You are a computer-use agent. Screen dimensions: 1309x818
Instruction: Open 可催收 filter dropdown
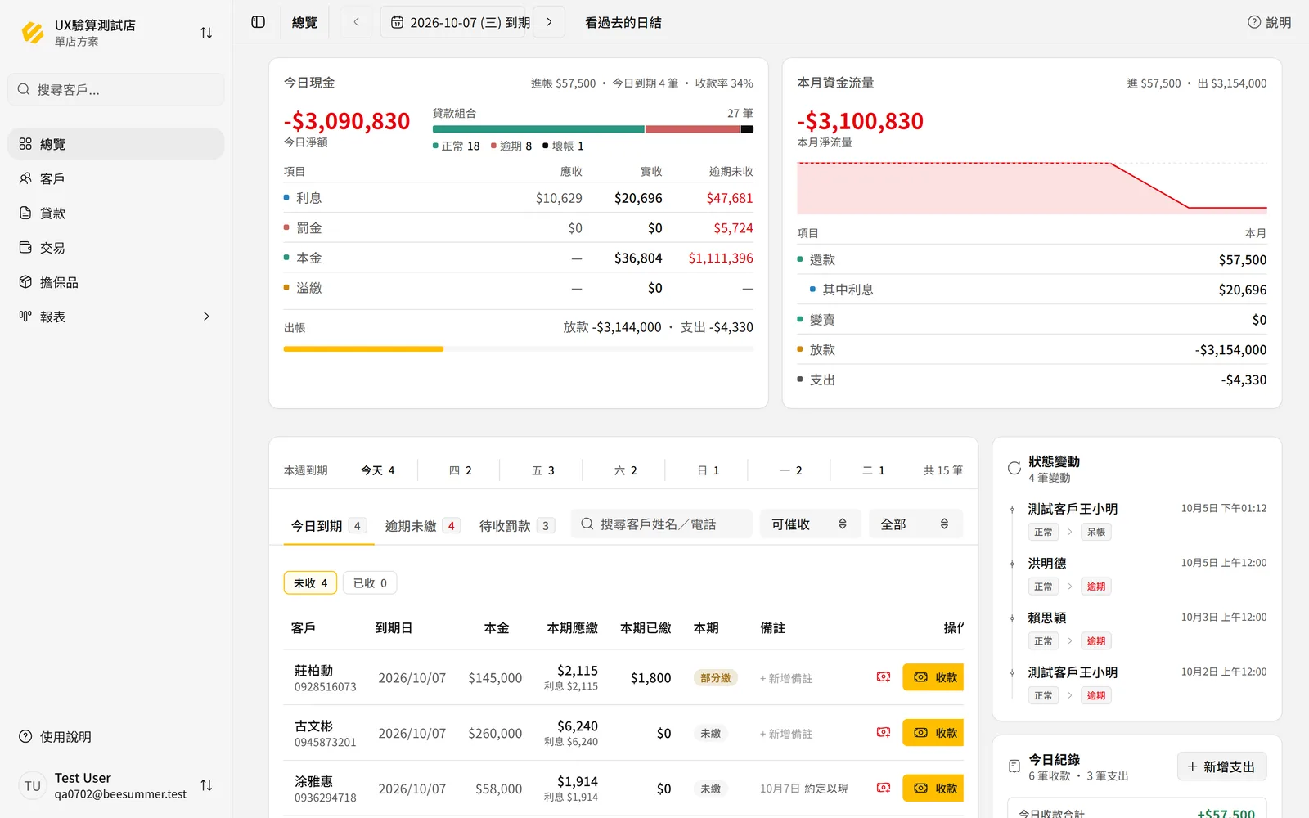pyautogui.click(x=810, y=524)
